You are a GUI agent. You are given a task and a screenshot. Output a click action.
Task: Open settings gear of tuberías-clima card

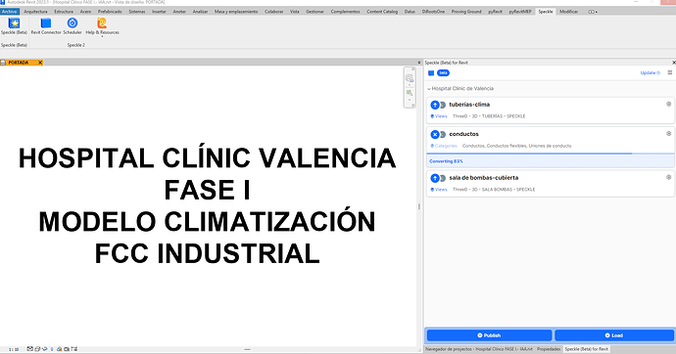(669, 104)
